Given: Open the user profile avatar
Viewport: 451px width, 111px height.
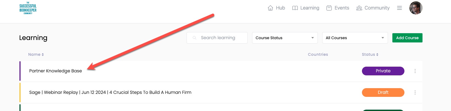Looking at the screenshot, I should coord(416,8).
